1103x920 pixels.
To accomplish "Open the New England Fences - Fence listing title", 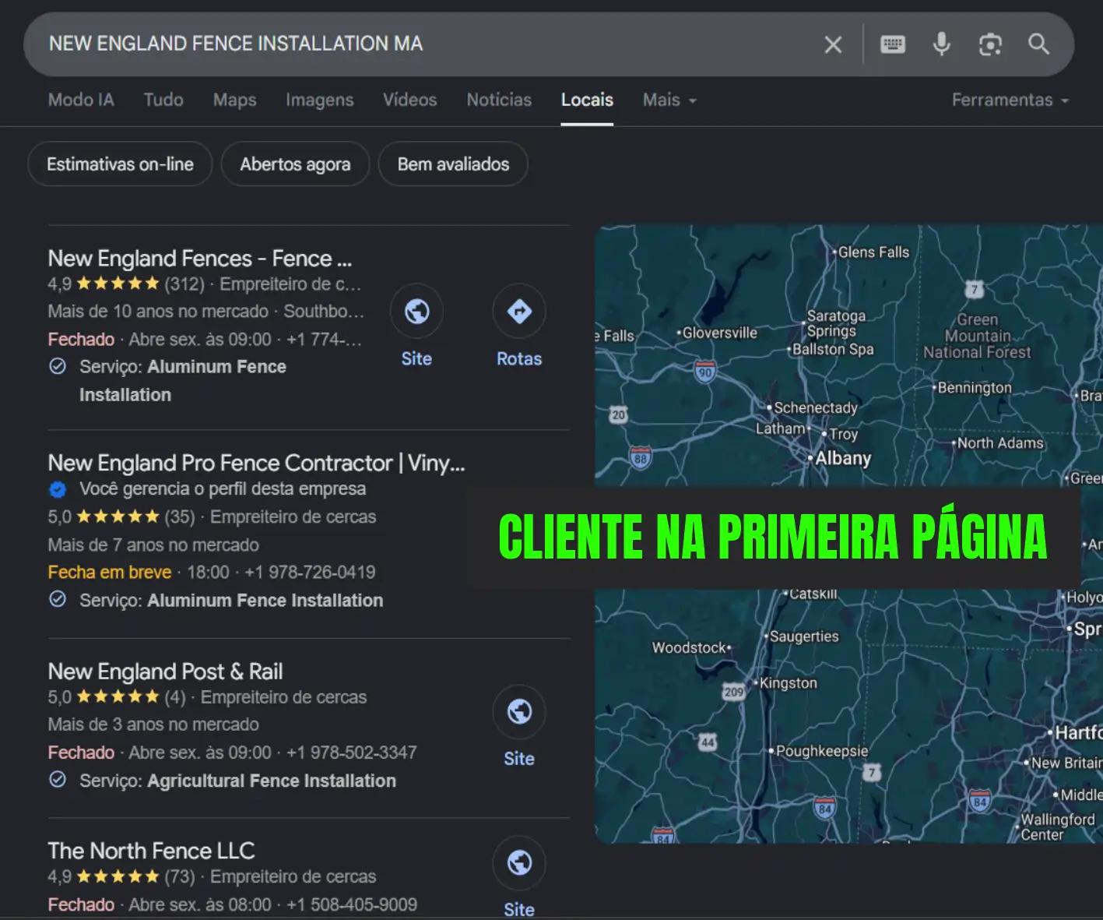I will click(200, 259).
